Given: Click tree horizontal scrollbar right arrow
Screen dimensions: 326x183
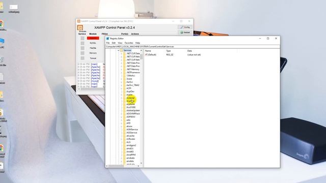Looking at the screenshot, I should click(x=139, y=166).
